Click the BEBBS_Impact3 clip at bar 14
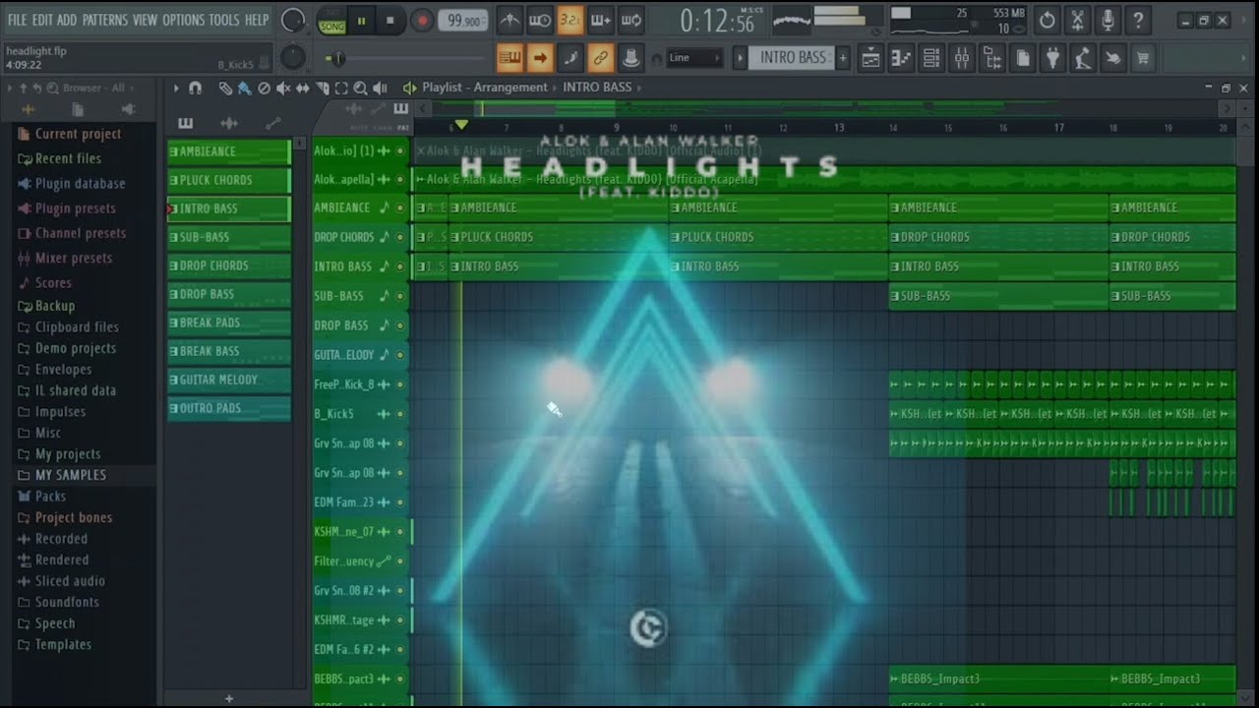This screenshot has height=708, width=1259. (x=997, y=678)
